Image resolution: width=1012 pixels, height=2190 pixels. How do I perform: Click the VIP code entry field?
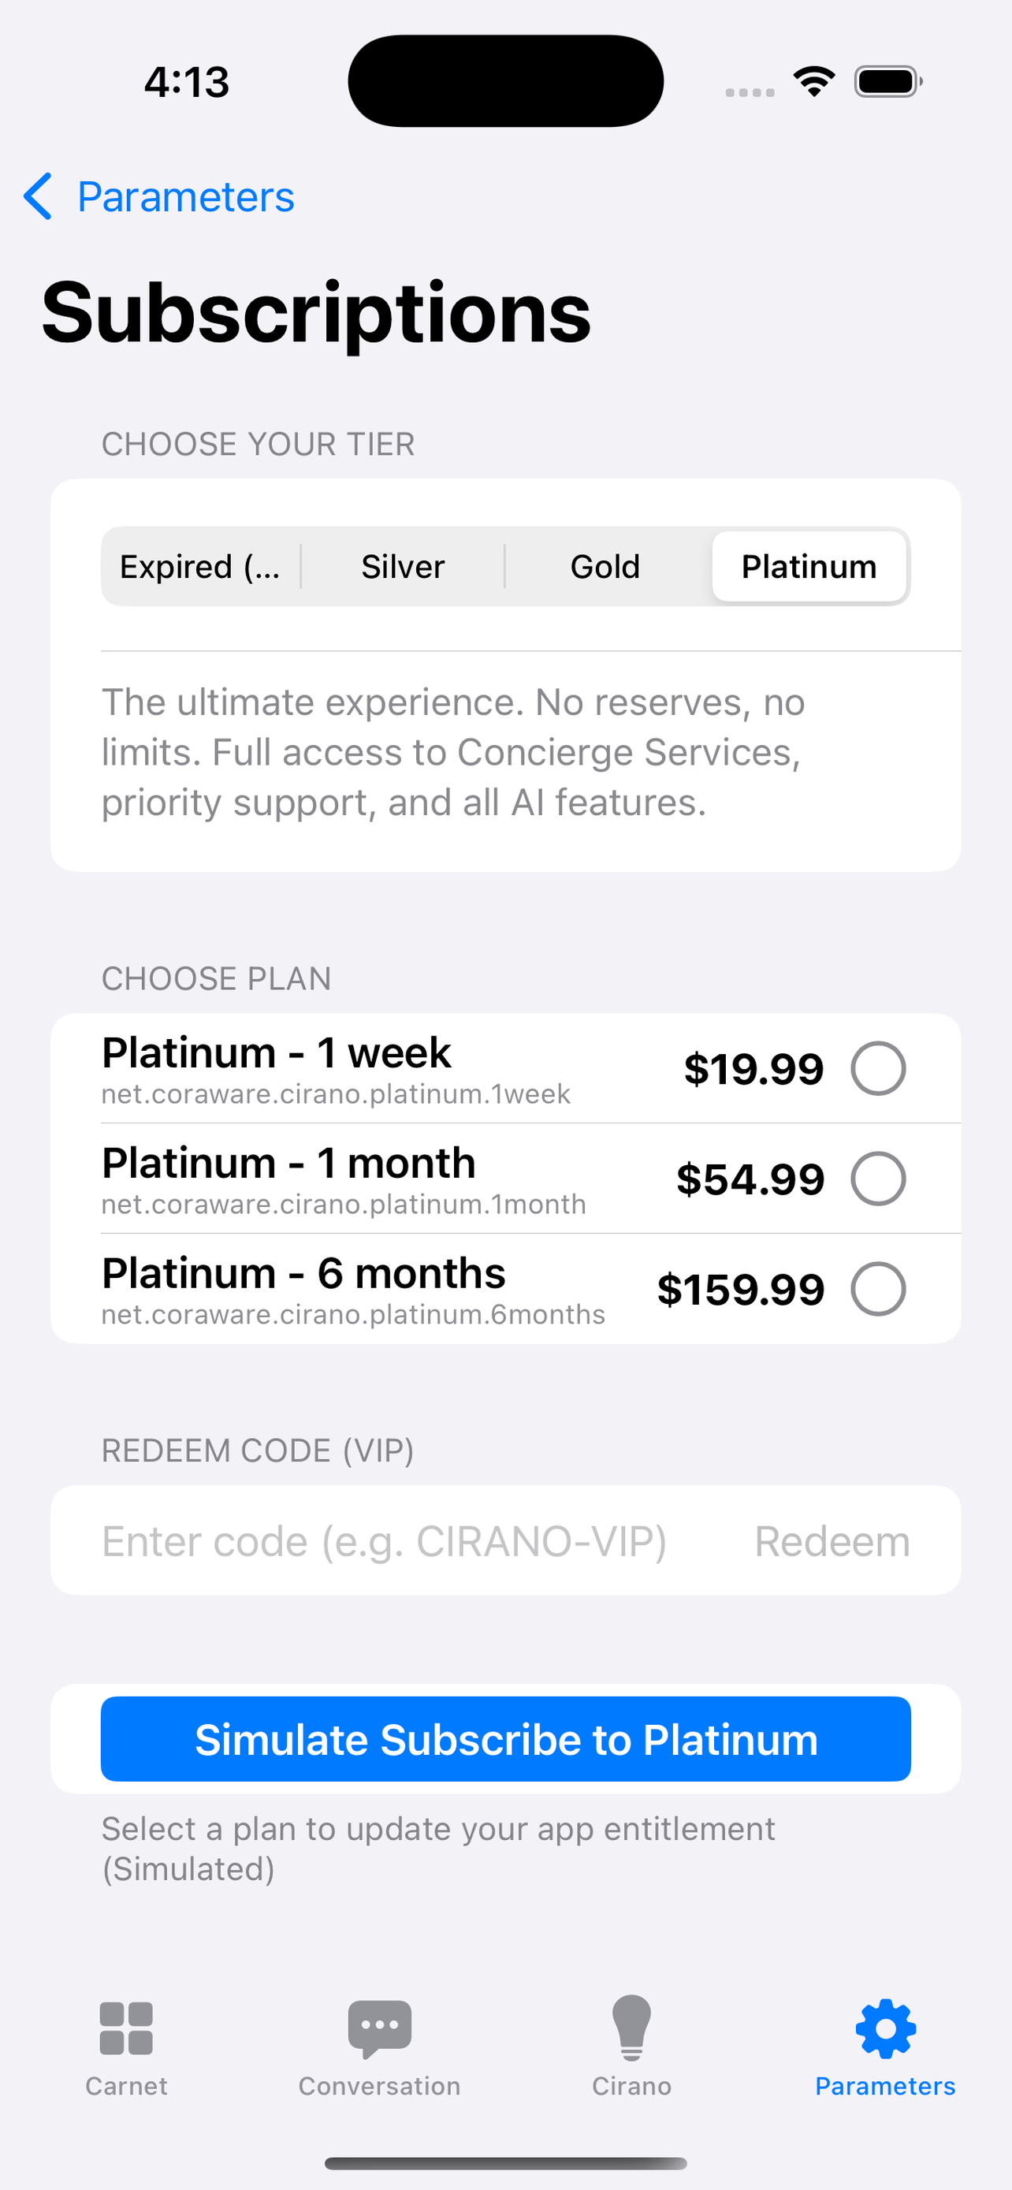[382, 1540]
